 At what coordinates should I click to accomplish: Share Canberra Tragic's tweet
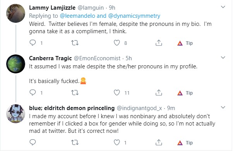pos(159,93)
